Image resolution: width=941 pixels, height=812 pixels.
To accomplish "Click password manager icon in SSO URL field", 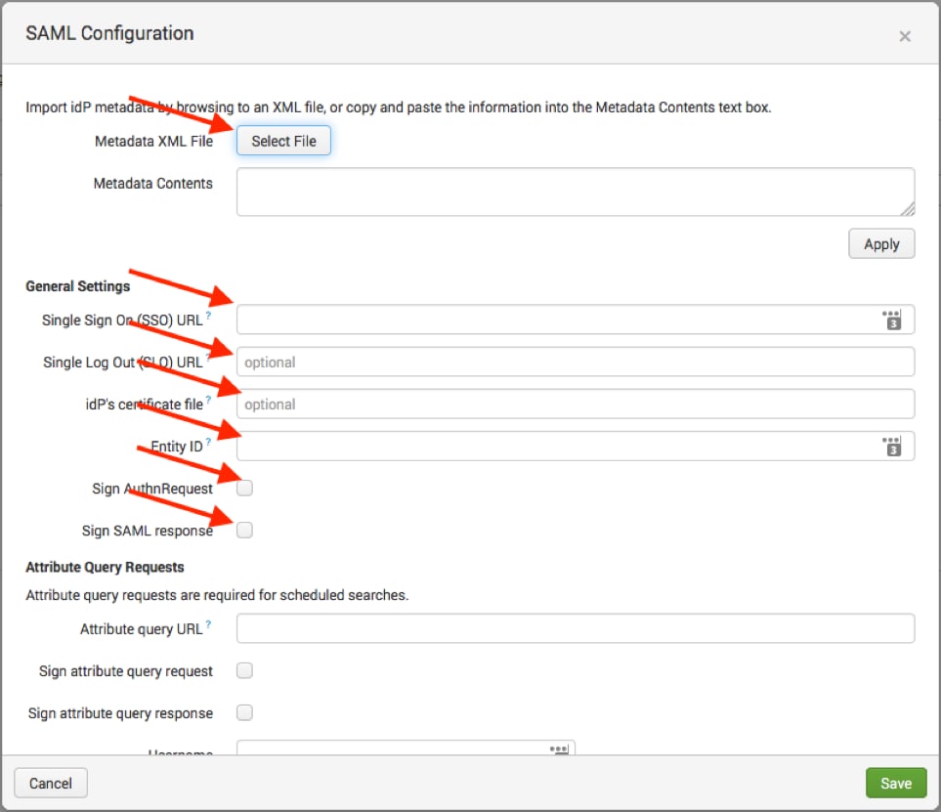I will (x=892, y=320).
